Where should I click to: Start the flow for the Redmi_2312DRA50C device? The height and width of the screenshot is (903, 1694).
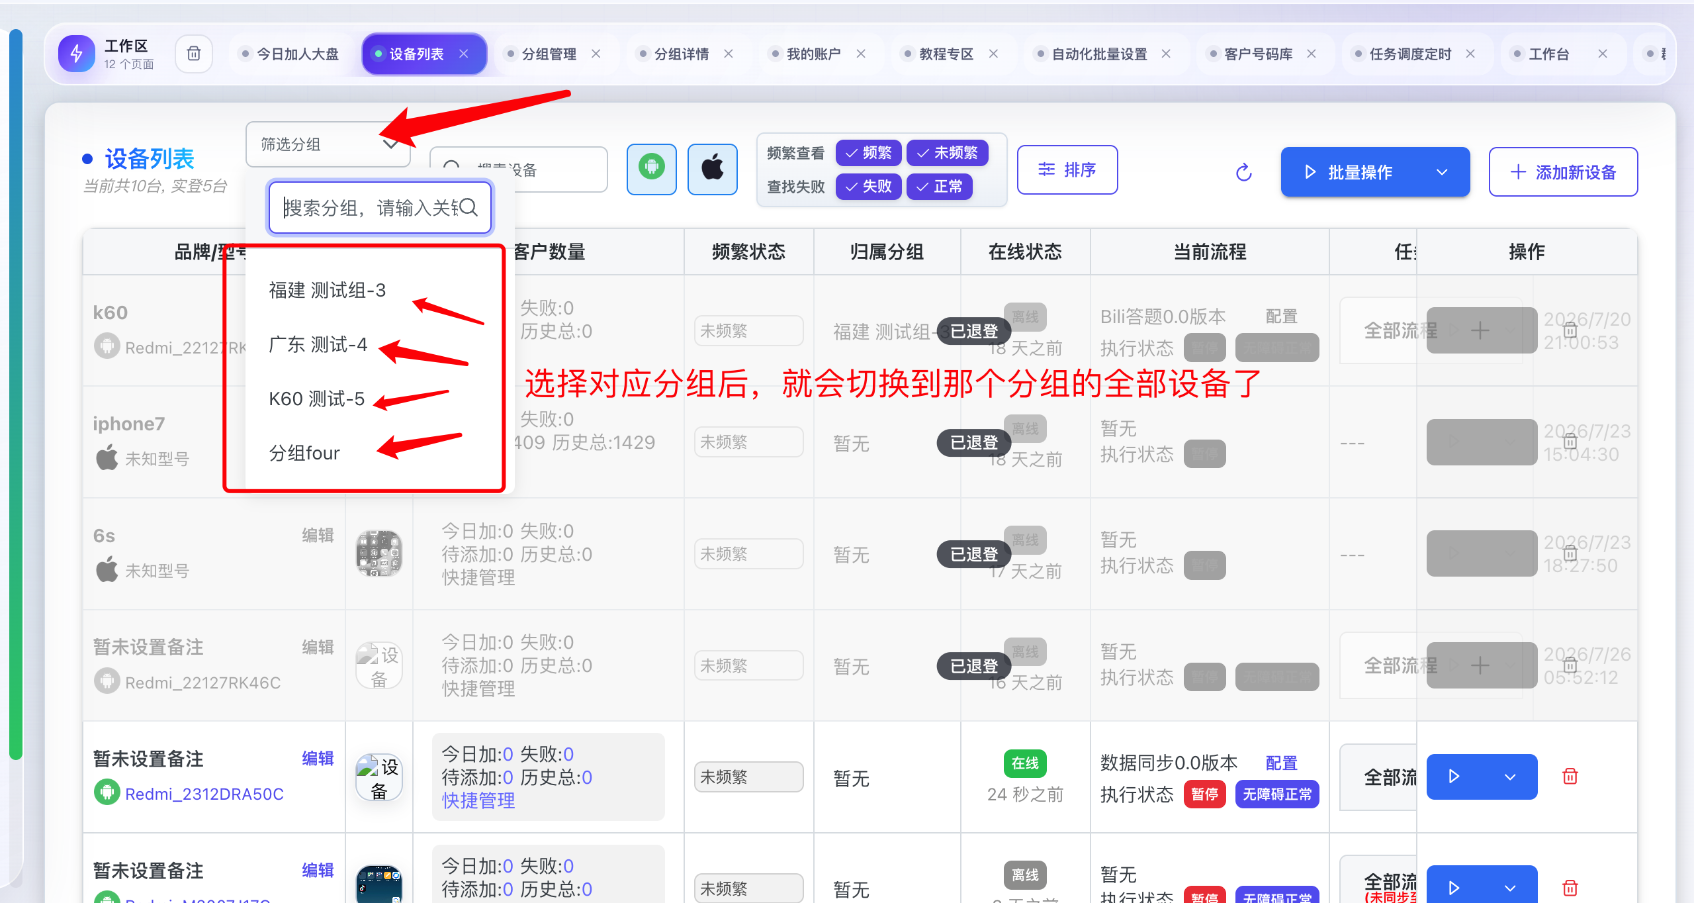pyautogui.click(x=1454, y=776)
